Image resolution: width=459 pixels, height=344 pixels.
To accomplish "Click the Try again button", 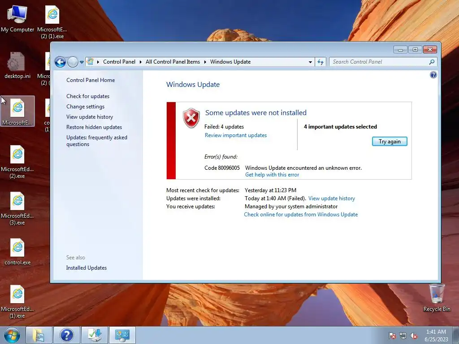I will [x=390, y=141].
